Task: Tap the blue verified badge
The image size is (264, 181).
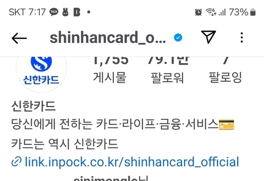Action: 178,37
